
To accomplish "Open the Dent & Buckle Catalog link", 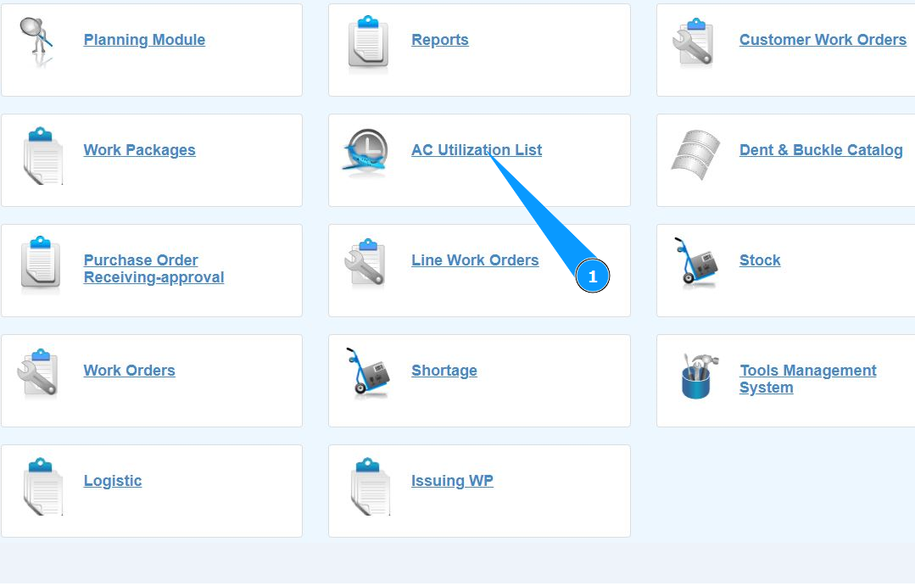I will pos(821,150).
